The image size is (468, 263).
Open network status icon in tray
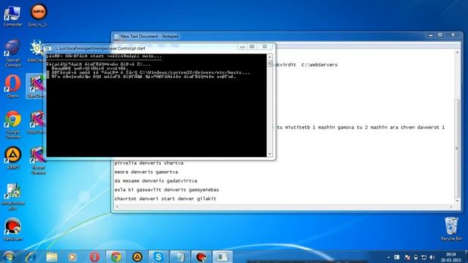424,257
